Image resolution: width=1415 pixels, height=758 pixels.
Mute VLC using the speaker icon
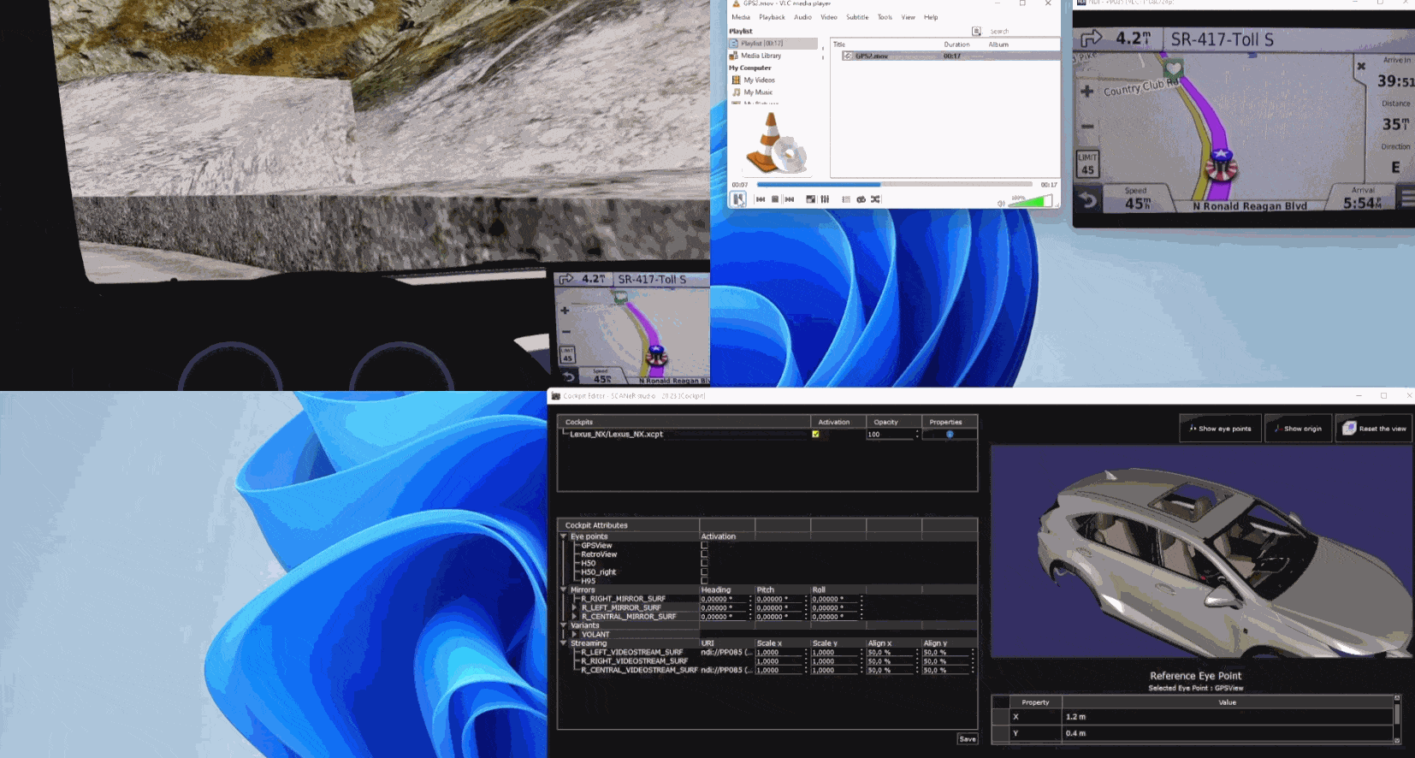(x=1000, y=204)
